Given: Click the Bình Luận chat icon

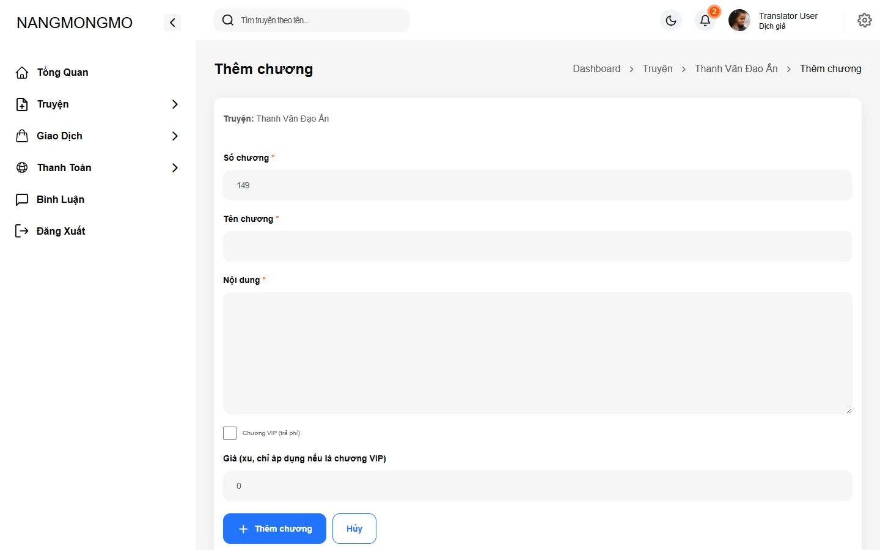Looking at the screenshot, I should coord(22,199).
